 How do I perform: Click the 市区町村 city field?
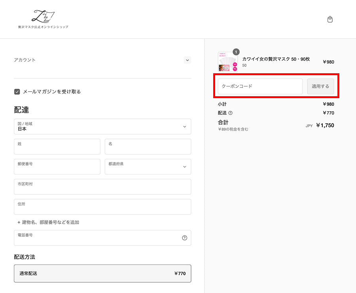click(x=102, y=186)
